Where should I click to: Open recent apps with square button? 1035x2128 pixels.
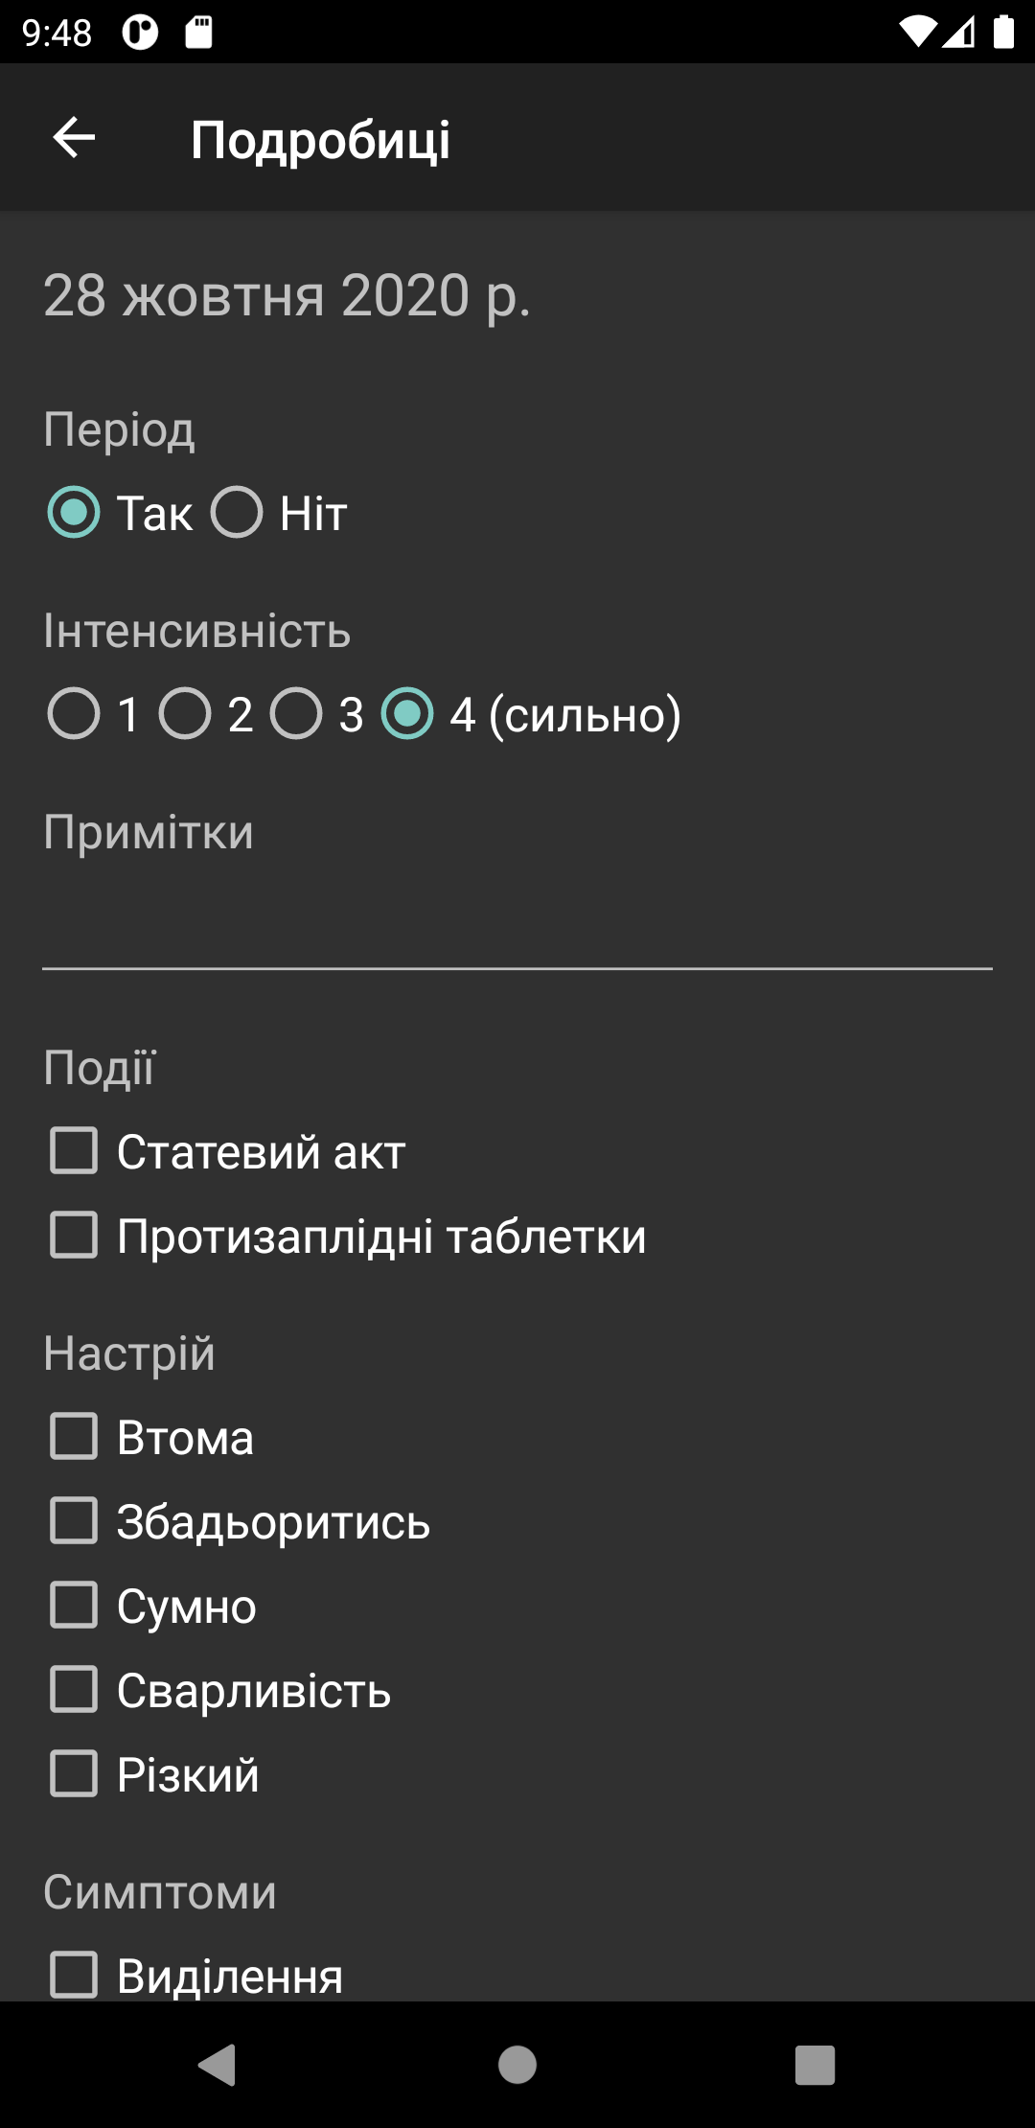pyautogui.click(x=815, y=2064)
